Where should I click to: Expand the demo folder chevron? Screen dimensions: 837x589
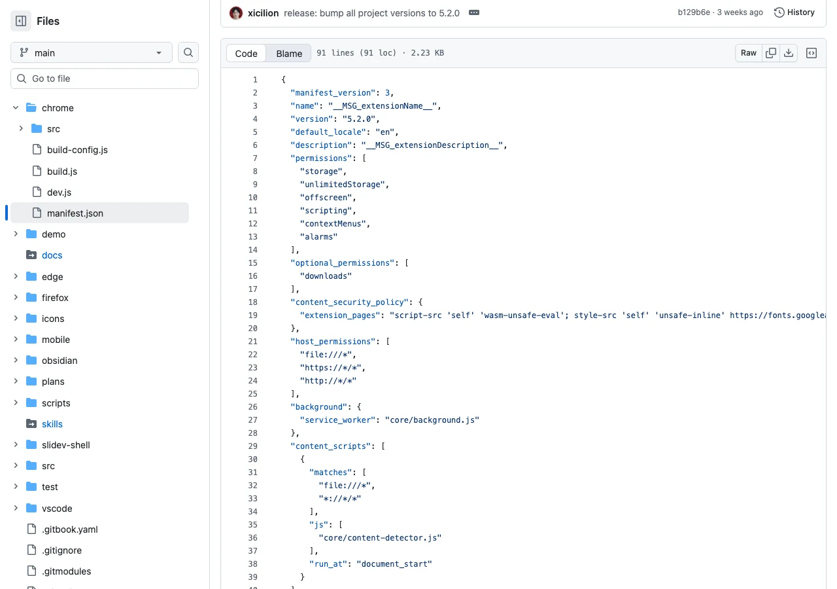16,234
